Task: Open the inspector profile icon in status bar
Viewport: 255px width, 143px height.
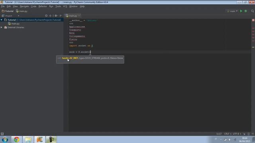Action: click(249, 134)
